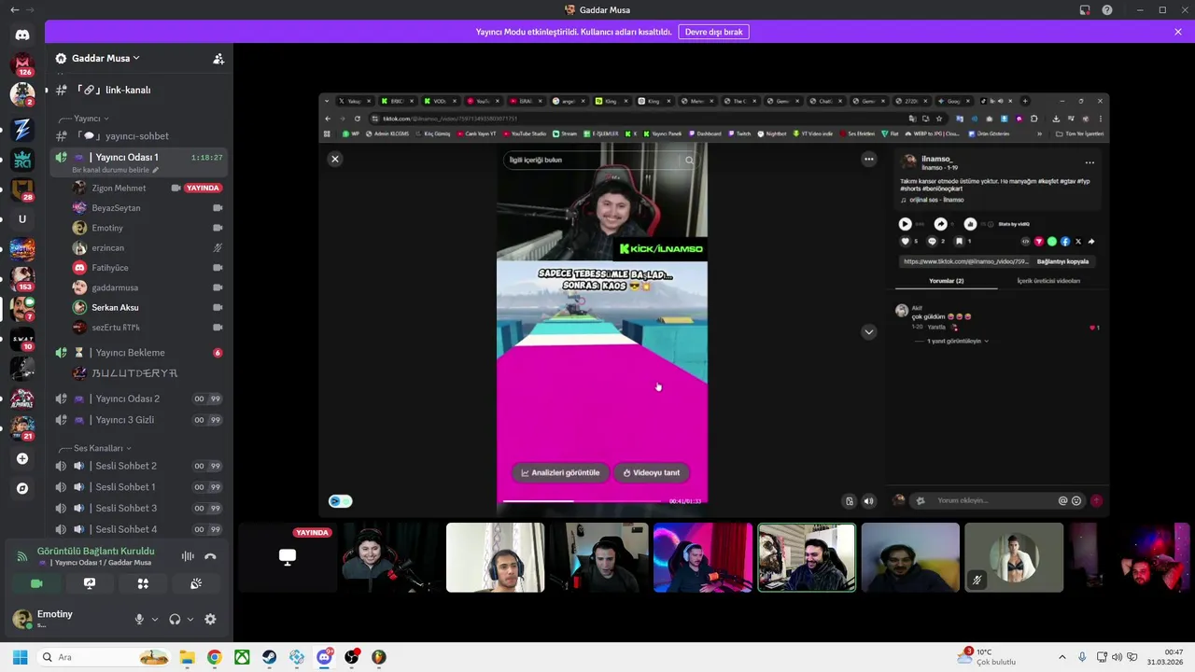The width and height of the screenshot is (1195, 672).
Task: Join the Yayıncı 3 Gizli channel
Action: coord(140,420)
